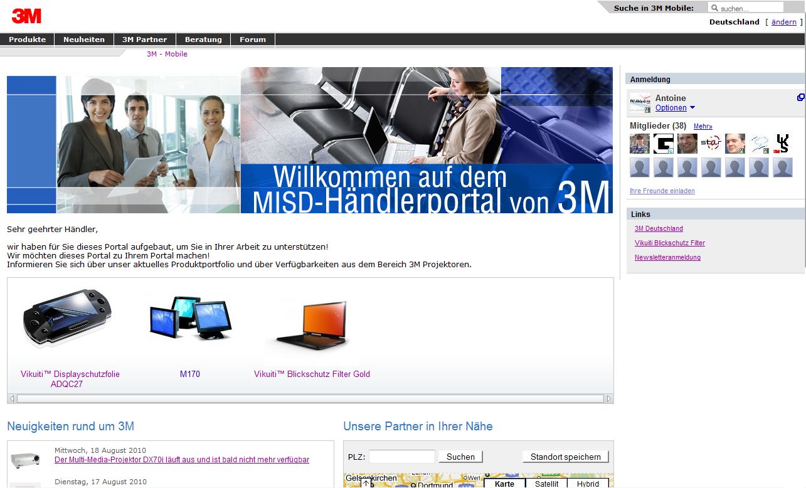Click the carousel scroll-right arrow

(x=608, y=398)
